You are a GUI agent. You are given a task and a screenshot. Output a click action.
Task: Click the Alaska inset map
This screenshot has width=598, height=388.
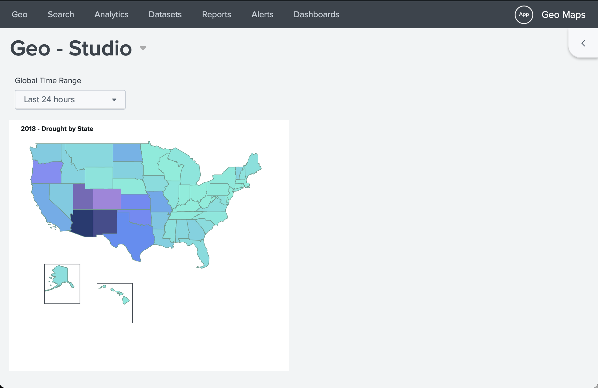click(62, 284)
